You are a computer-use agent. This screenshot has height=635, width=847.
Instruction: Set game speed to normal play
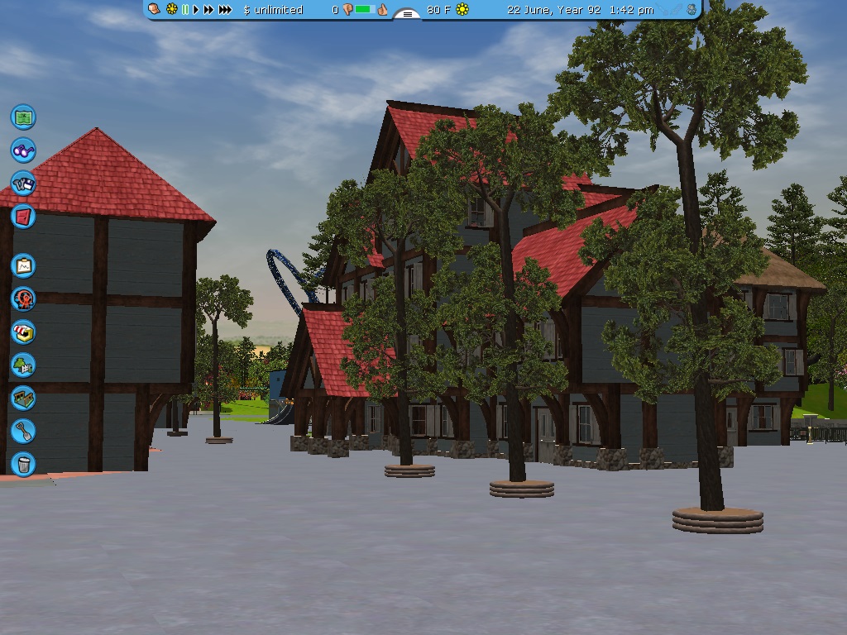click(x=196, y=10)
